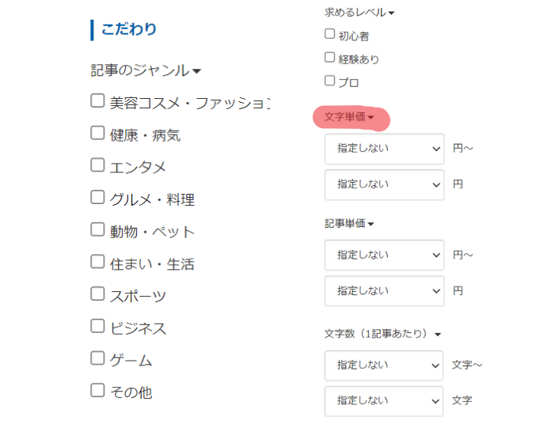Image resolution: width=555 pixels, height=424 pixels.
Task: Tick the 経験あり checkbox
Action: coord(329,57)
